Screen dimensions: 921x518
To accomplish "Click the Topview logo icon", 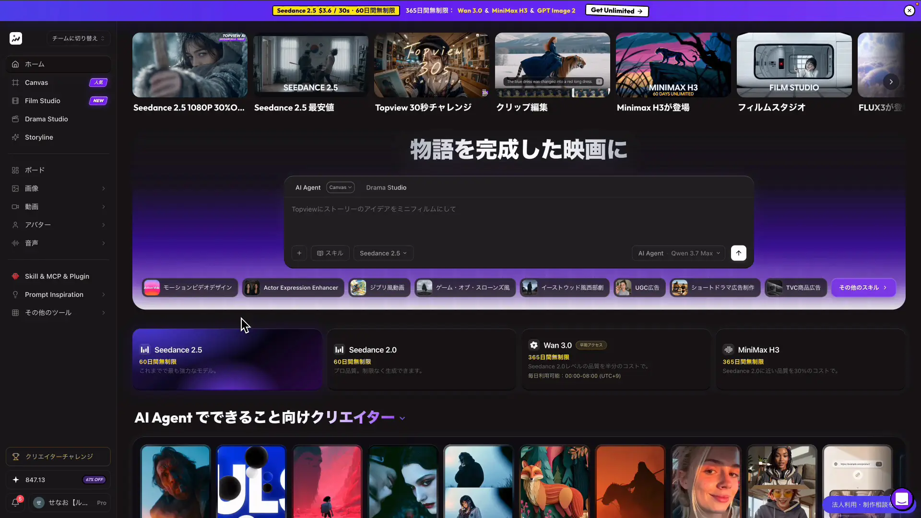I will tap(16, 38).
